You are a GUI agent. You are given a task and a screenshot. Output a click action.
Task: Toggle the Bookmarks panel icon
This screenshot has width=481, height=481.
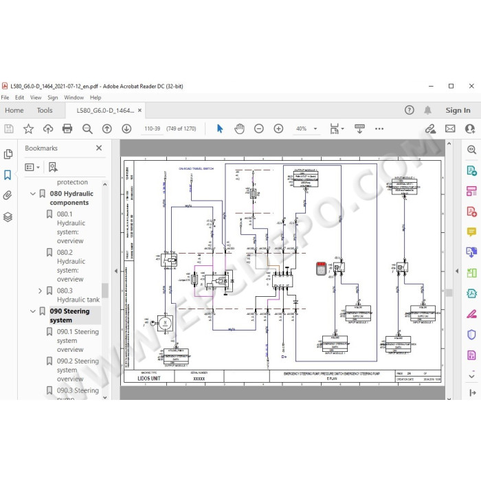point(8,175)
